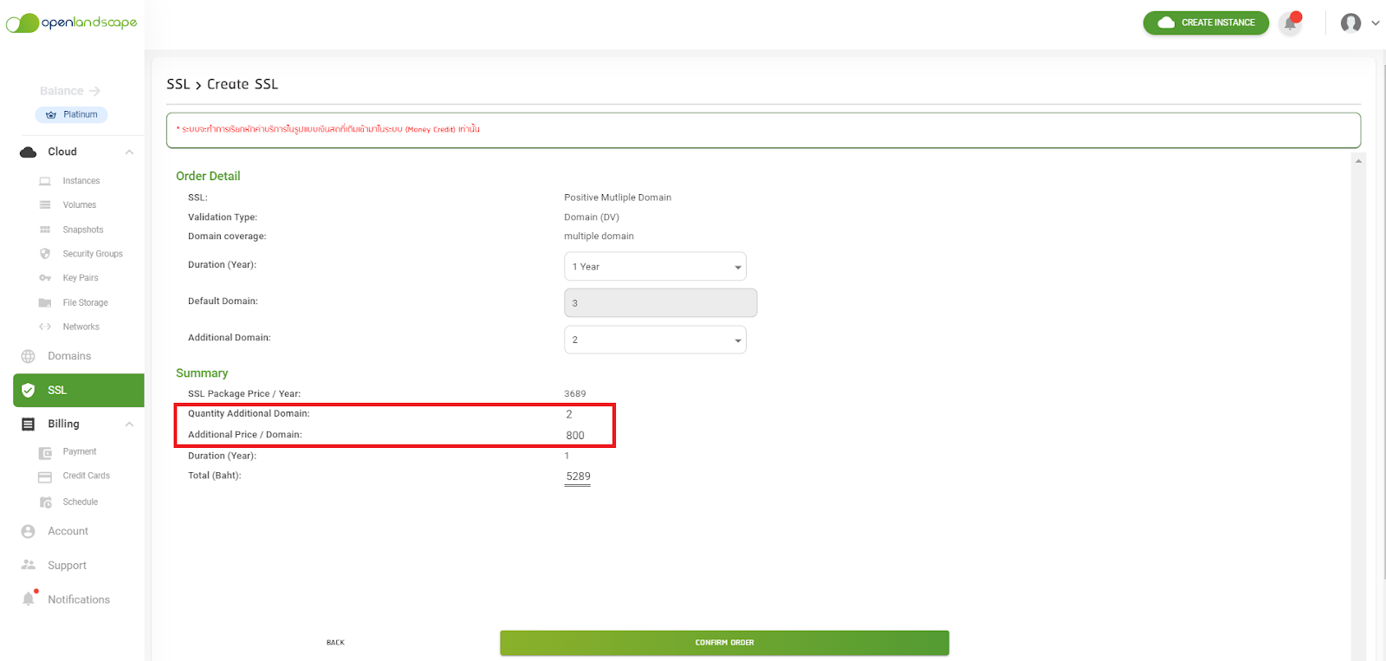1386x661 pixels.
Task: Click the Instances laptop icon in sidebar
Action: click(45, 181)
